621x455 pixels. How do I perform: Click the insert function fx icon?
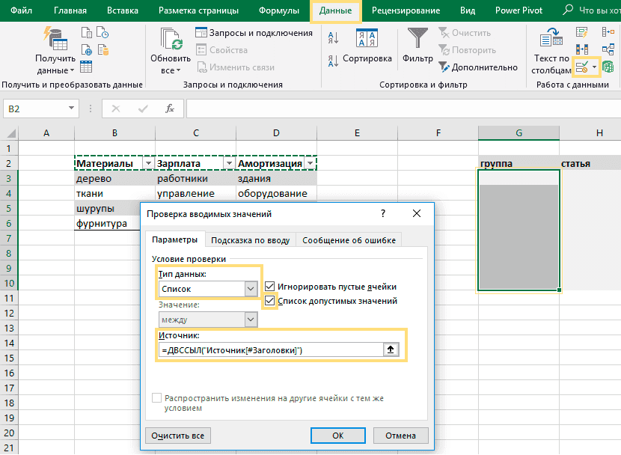coord(170,109)
